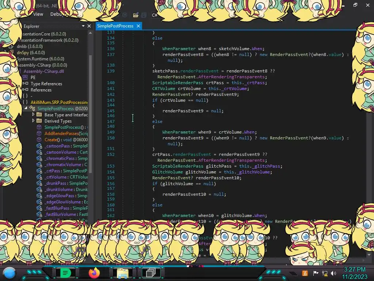Follow the _crtPass field reference on line 140

[254, 83]
